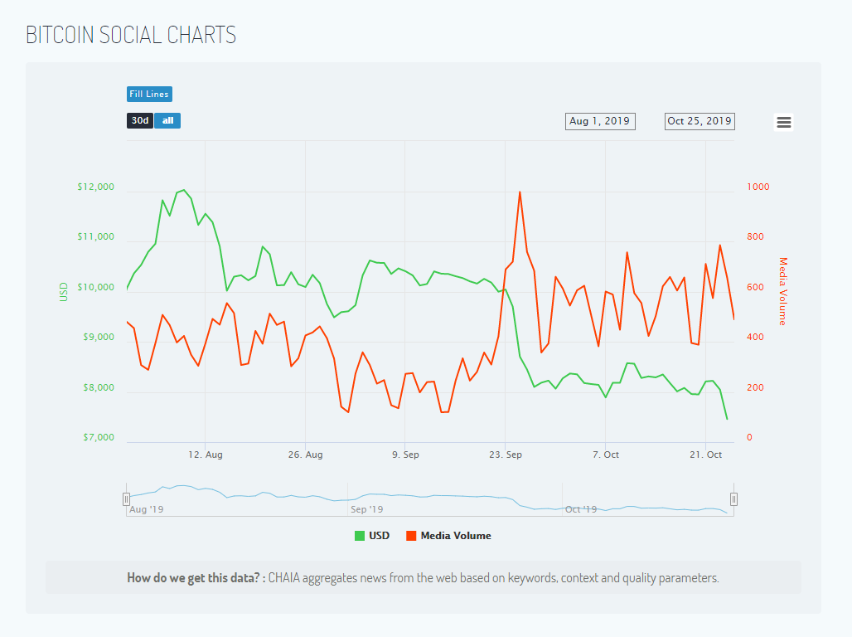This screenshot has height=637, width=852.
Task: Click the 23. Sep x-axis label
Action: pyautogui.click(x=505, y=455)
